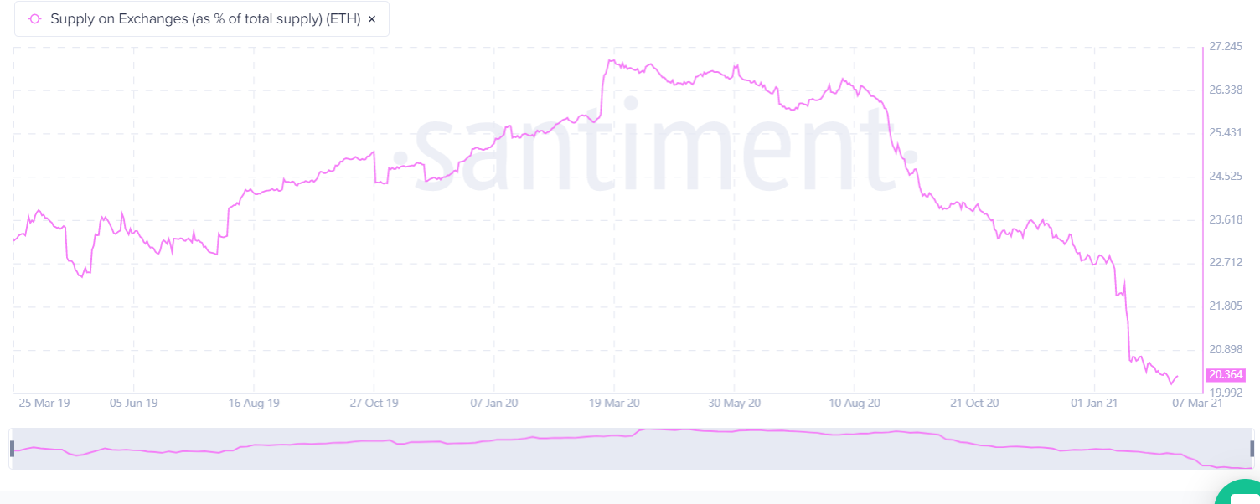Remove the Supply on Exchanges metric
This screenshot has width=1260, height=504.
click(372, 18)
